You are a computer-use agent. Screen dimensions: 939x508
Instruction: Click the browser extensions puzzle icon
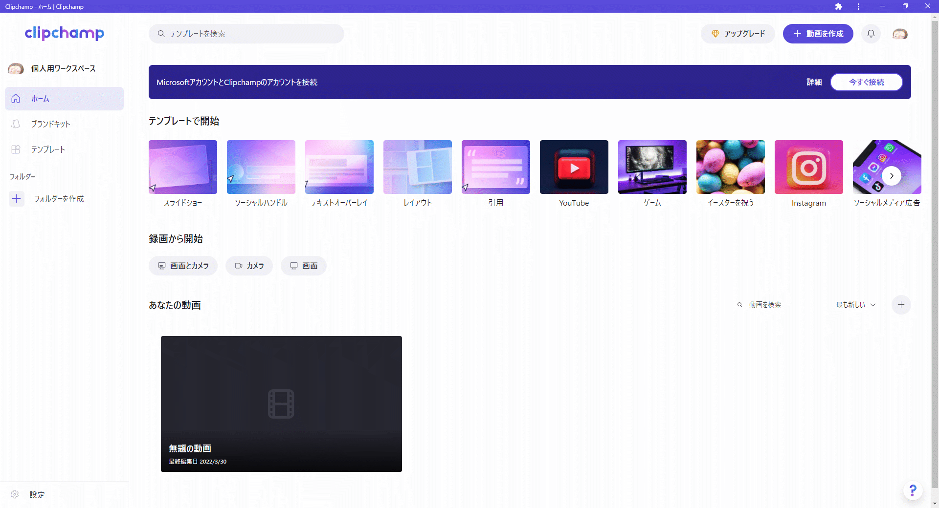pyautogui.click(x=839, y=6)
